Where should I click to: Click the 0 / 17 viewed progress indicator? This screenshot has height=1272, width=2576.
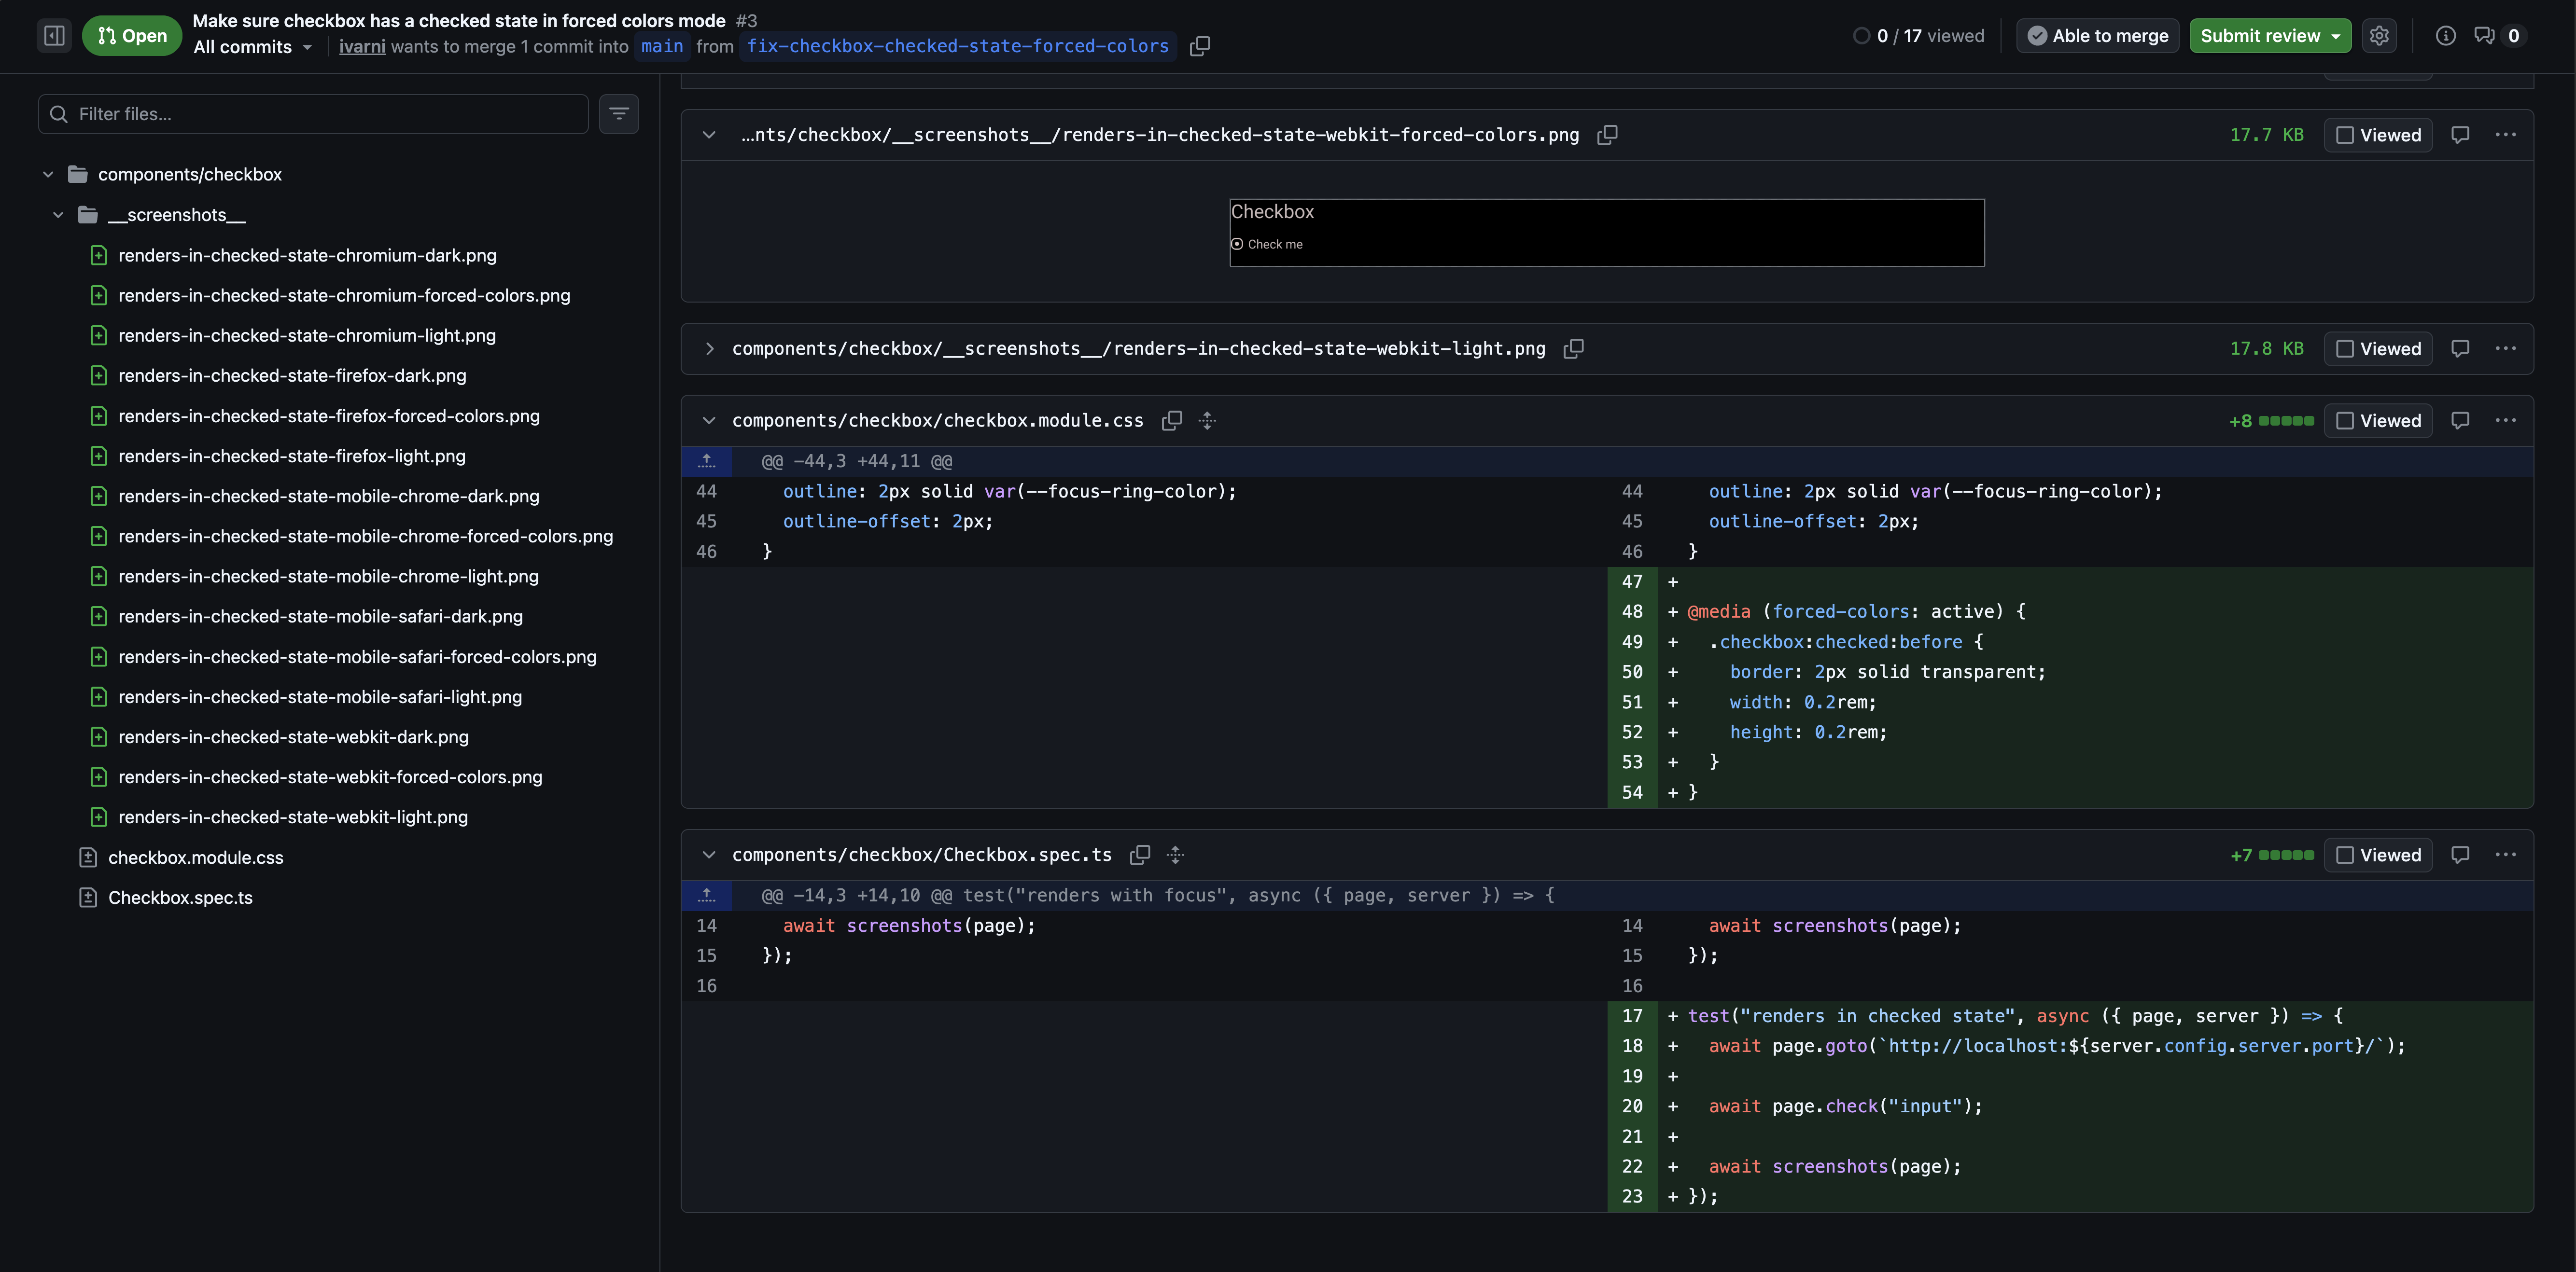point(1918,36)
